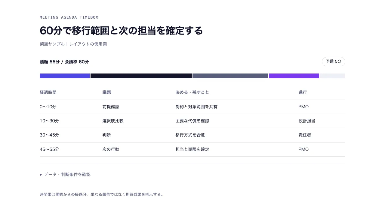Click the blue 0–10分 timeline segment

pos(65,76)
